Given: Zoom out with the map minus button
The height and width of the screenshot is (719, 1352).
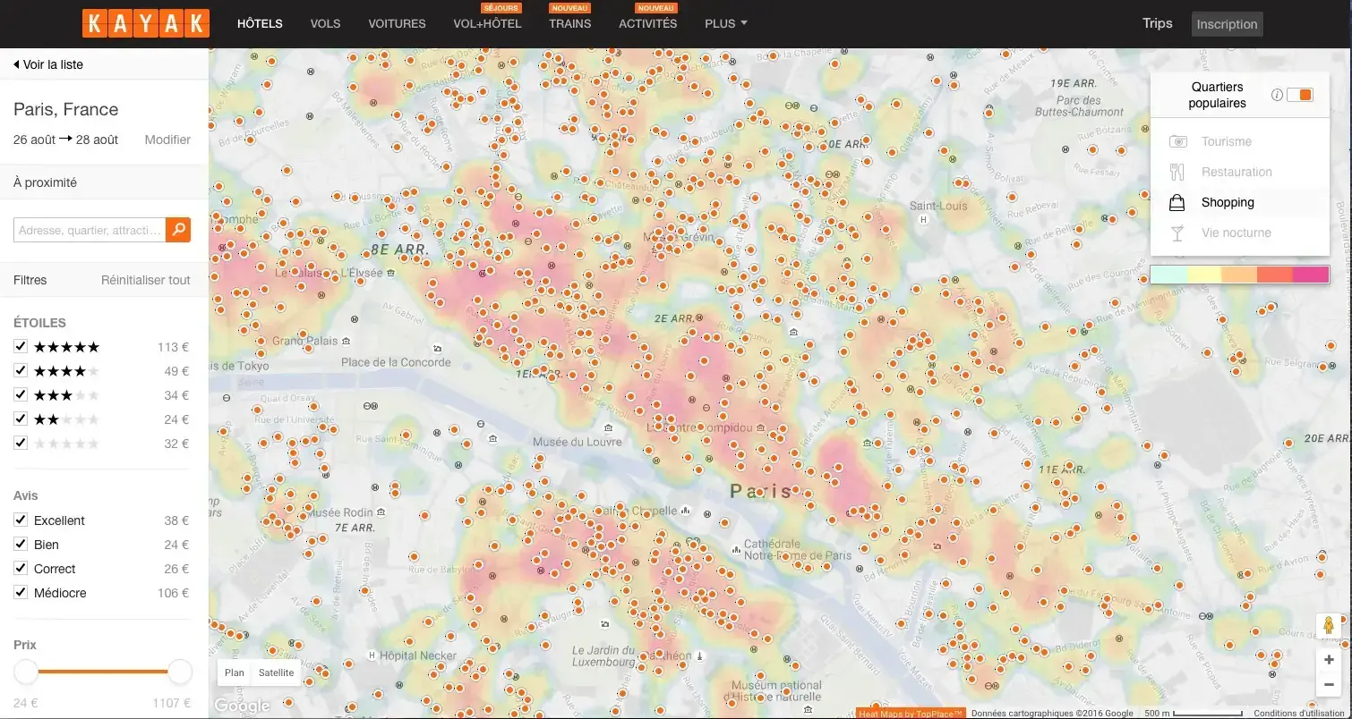Looking at the screenshot, I should (1329, 685).
